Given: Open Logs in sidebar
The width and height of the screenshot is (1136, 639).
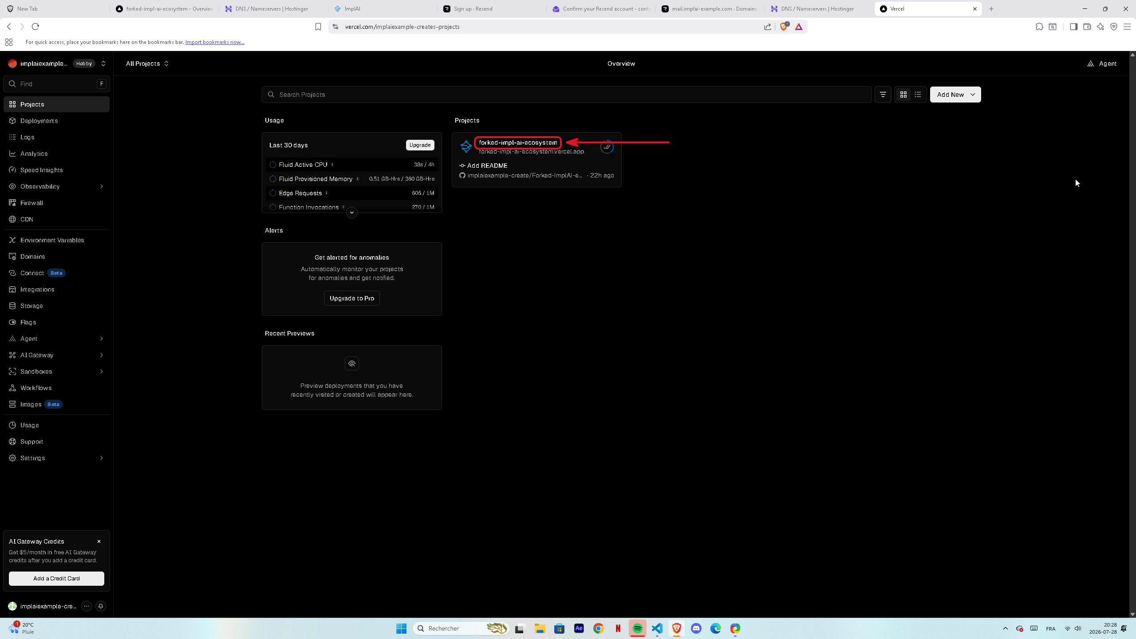Looking at the screenshot, I should [x=56, y=137].
